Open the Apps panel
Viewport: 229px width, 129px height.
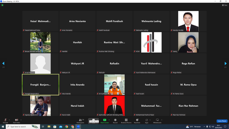pos(147,121)
